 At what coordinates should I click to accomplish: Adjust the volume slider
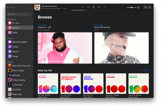pos(131,8)
